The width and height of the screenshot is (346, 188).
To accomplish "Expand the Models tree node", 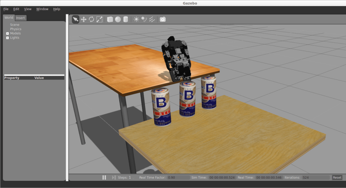I will 8,33.
